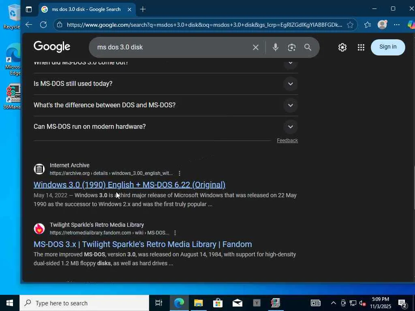The image size is (415, 311).
Task: Open MS-DOS 3.x Fandom result
Action: (x=143, y=244)
